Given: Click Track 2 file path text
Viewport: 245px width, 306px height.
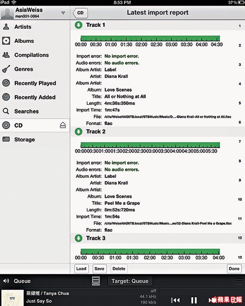Looking at the screenshot, I should (x=168, y=223).
